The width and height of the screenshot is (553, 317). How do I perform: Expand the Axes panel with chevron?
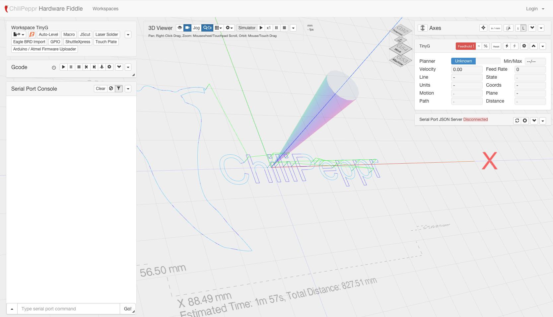coord(532,28)
